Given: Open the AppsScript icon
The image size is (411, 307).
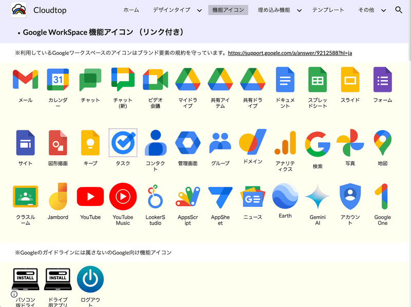Looking at the screenshot, I should tap(188, 197).
